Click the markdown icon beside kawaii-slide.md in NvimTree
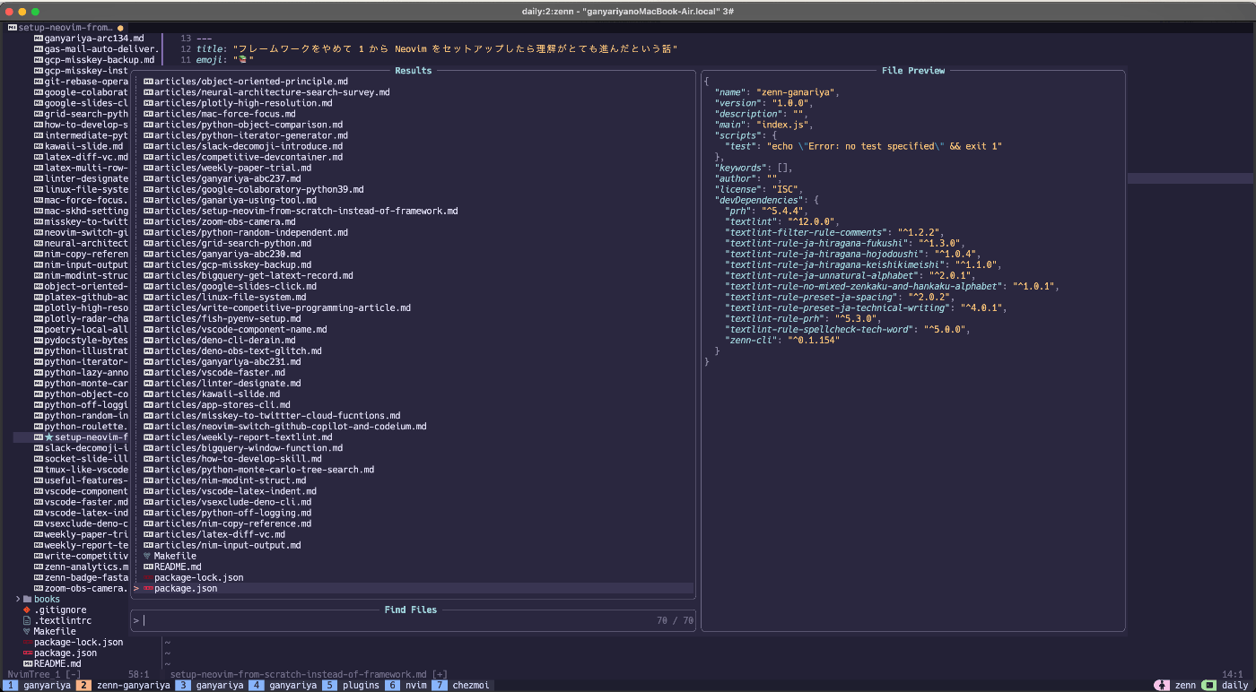 point(39,146)
